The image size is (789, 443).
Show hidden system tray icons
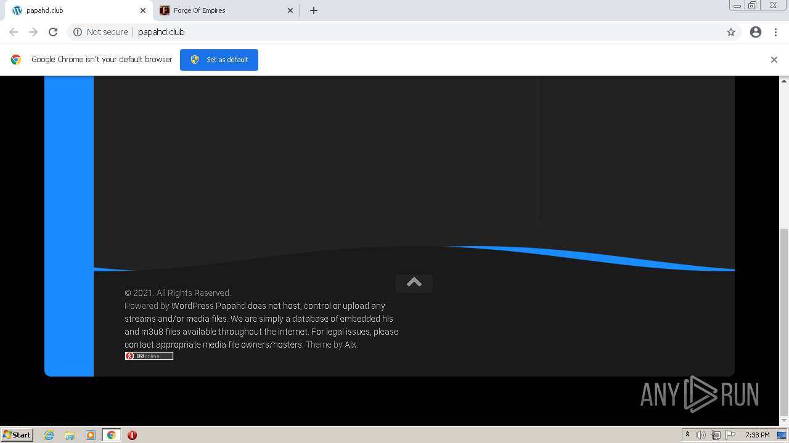pyautogui.click(x=687, y=435)
